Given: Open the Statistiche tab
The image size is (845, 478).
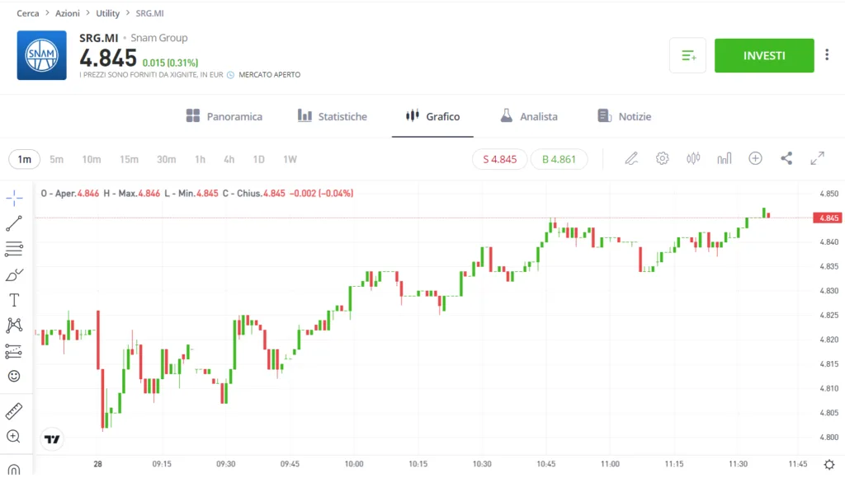Looking at the screenshot, I should 332,116.
